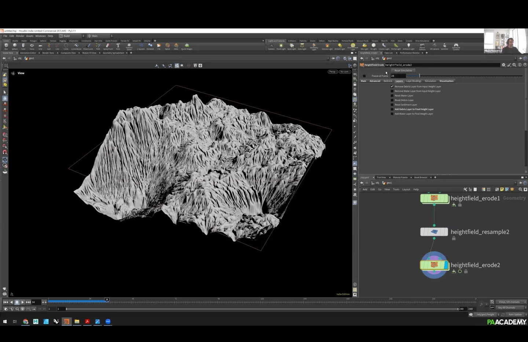Select the Torus shelf tool
The image size is (528, 342).
coord(32,46)
